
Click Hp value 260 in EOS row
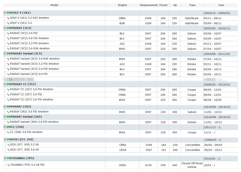click(175, 150)
